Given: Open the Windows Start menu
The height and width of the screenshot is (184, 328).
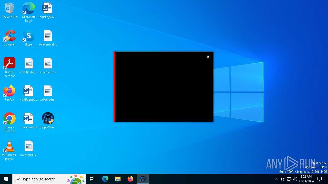Looking at the screenshot, I should click(x=6, y=179).
